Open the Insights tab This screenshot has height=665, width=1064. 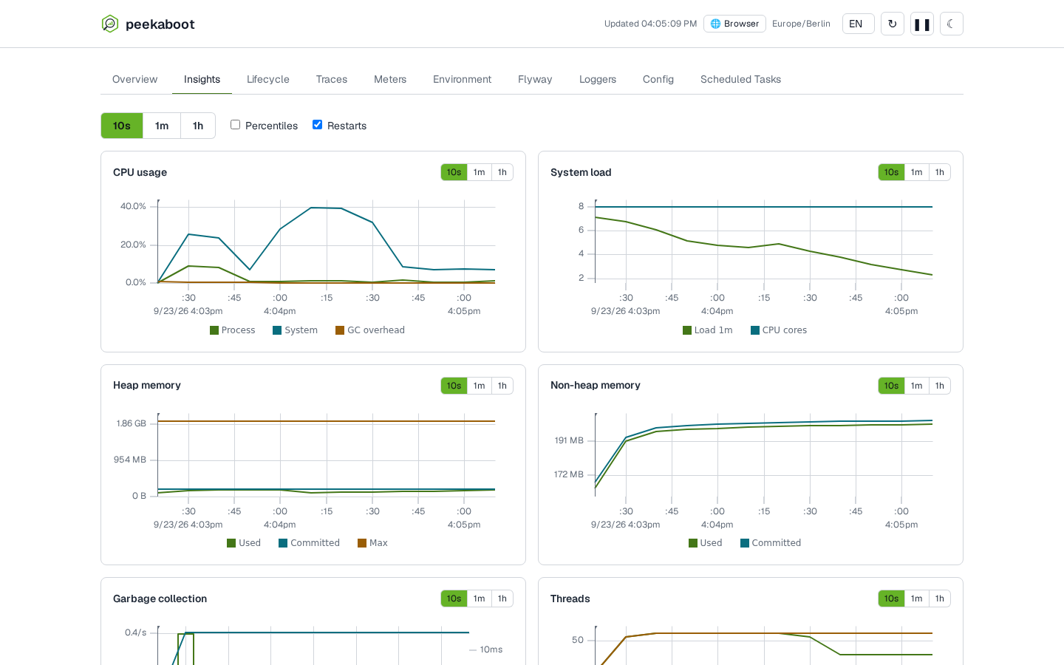[202, 79]
